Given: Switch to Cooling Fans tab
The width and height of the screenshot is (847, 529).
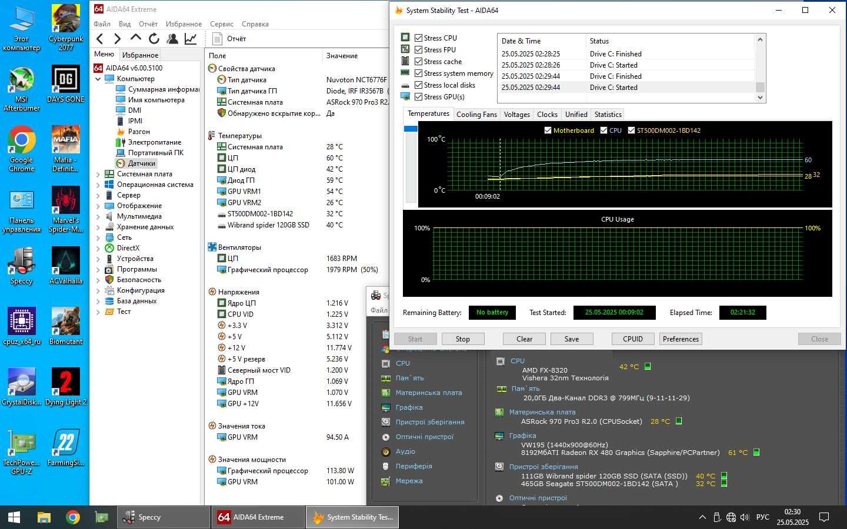Looking at the screenshot, I should 476,115.
